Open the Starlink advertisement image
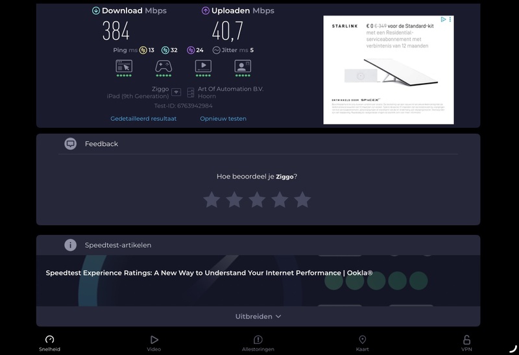 coord(389,70)
